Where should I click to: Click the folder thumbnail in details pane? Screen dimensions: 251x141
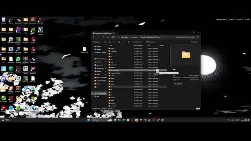(186, 55)
